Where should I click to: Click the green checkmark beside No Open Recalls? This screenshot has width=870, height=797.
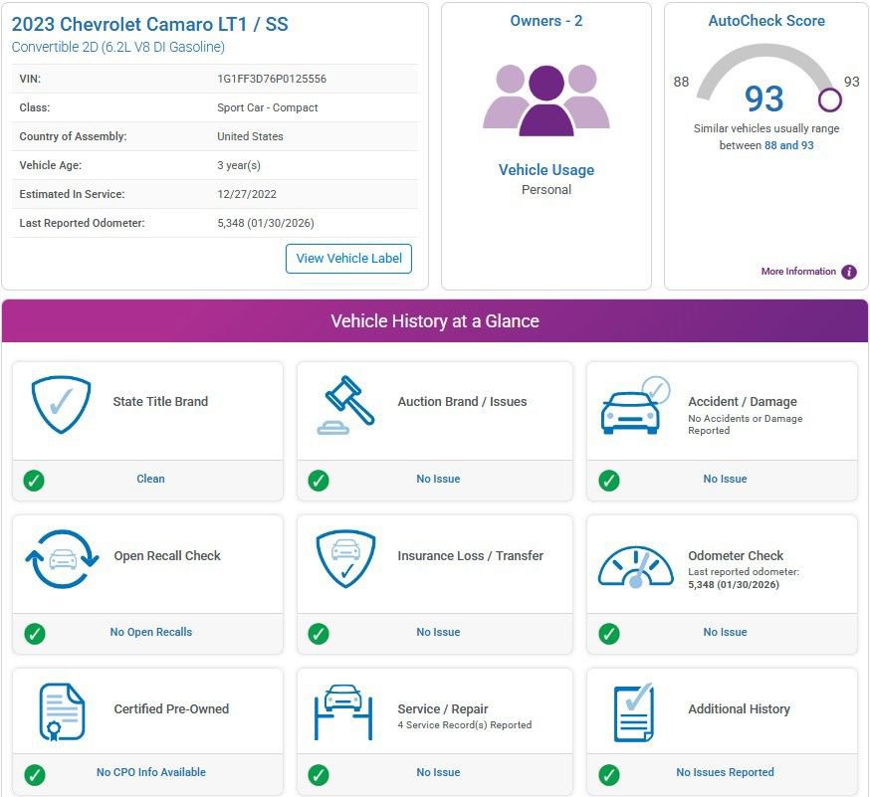point(35,634)
